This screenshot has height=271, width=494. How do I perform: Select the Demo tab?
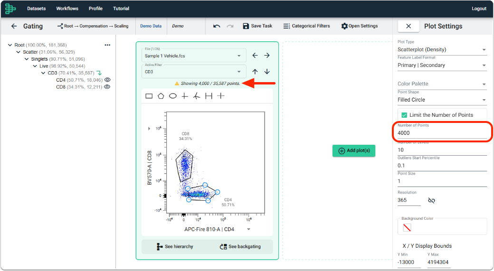point(178,26)
